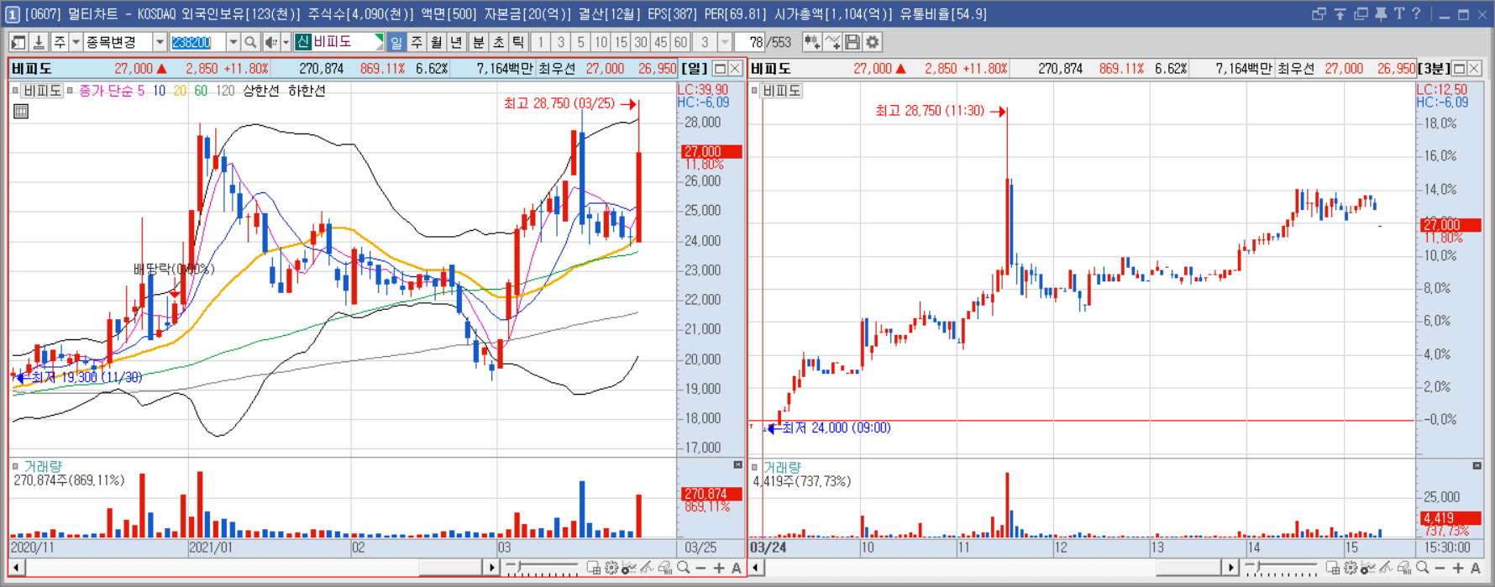Screen dimensions: 1495x587
Task: Select the 분 minute period toggle
Action: tap(479, 42)
